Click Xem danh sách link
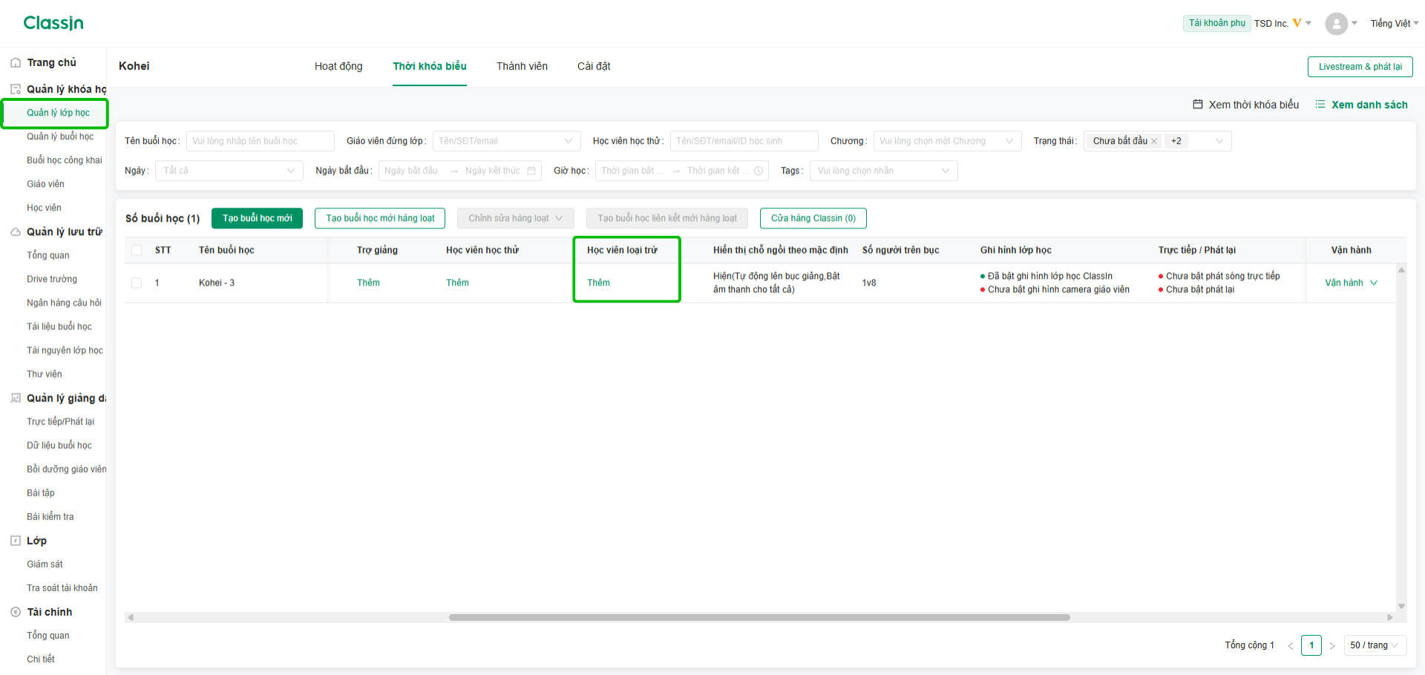 tap(1369, 105)
